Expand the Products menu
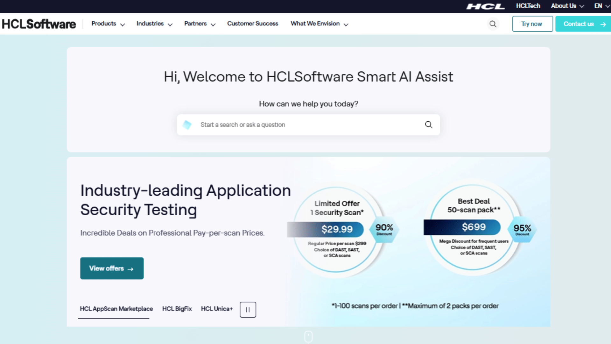This screenshot has width=611, height=344. pos(108,24)
